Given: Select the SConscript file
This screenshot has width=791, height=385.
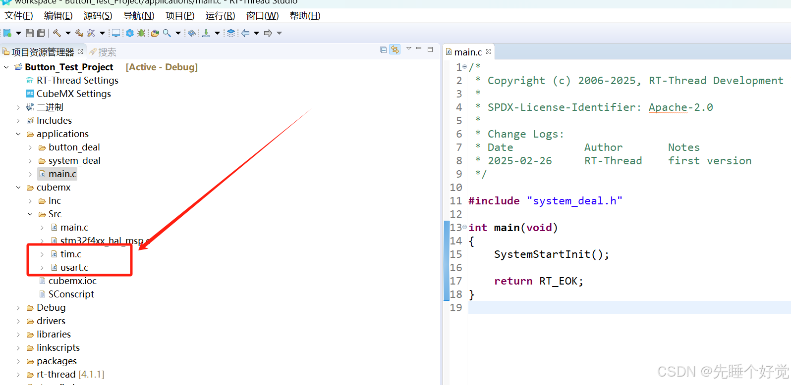Looking at the screenshot, I should click(x=66, y=294).
